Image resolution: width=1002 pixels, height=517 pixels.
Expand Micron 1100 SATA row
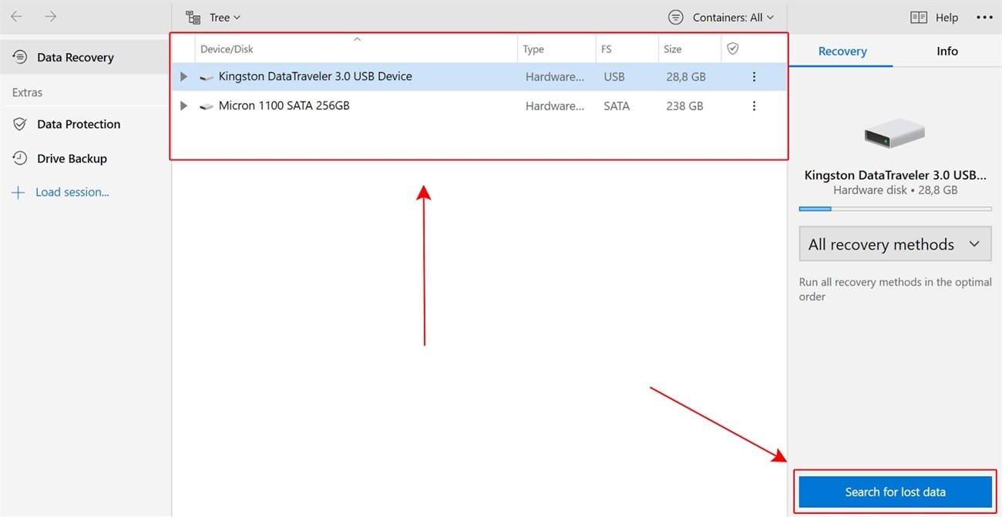[x=183, y=106]
